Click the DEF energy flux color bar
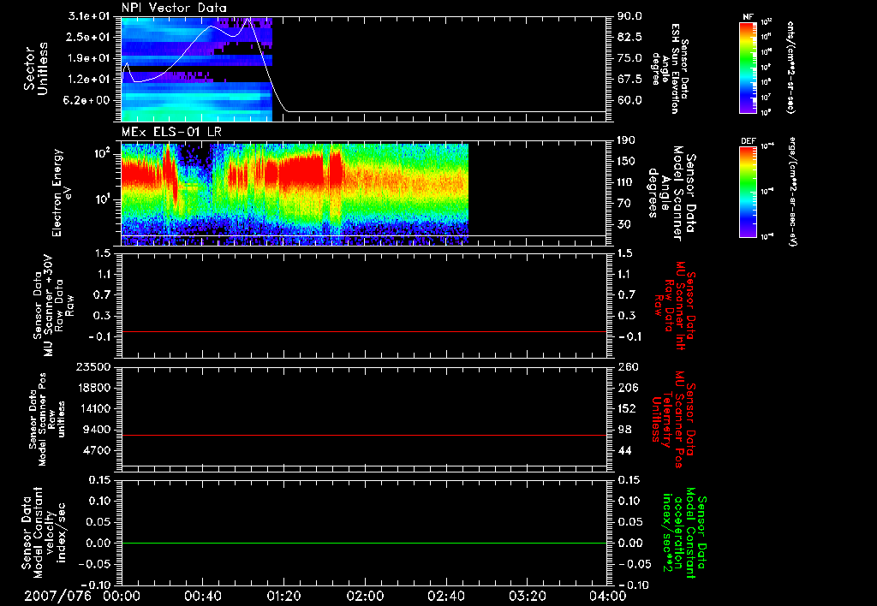 (x=748, y=192)
